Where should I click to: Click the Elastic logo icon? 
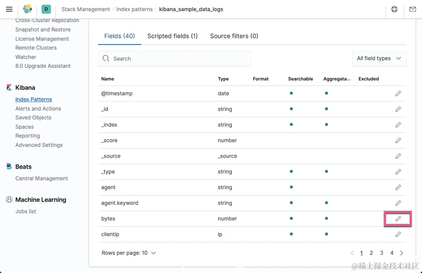[x=28, y=9]
